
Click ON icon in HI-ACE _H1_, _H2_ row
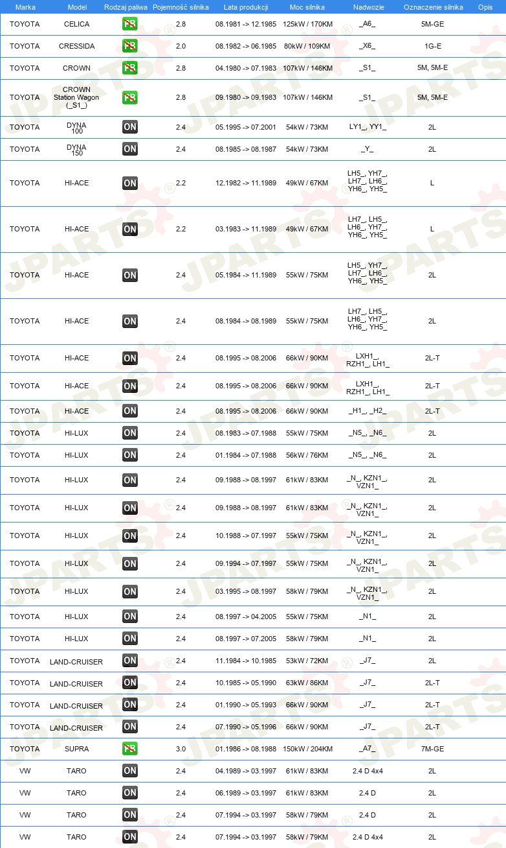[130, 411]
